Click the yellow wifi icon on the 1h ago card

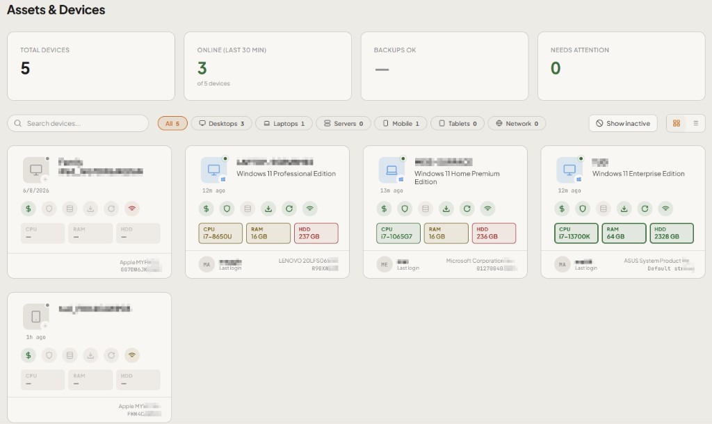132,355
